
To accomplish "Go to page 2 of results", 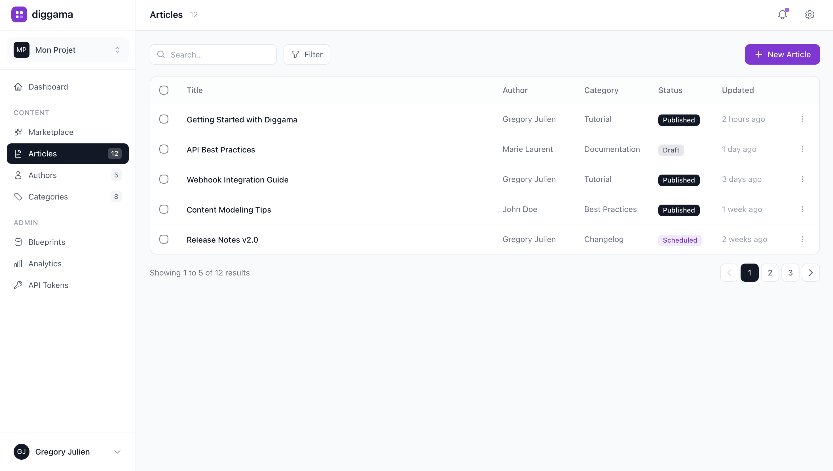I will tap(770, 272).
